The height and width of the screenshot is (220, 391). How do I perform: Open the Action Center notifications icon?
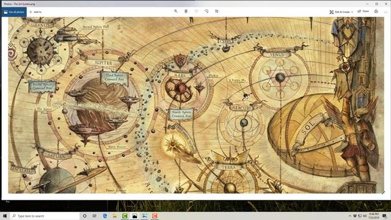[384, 216]
